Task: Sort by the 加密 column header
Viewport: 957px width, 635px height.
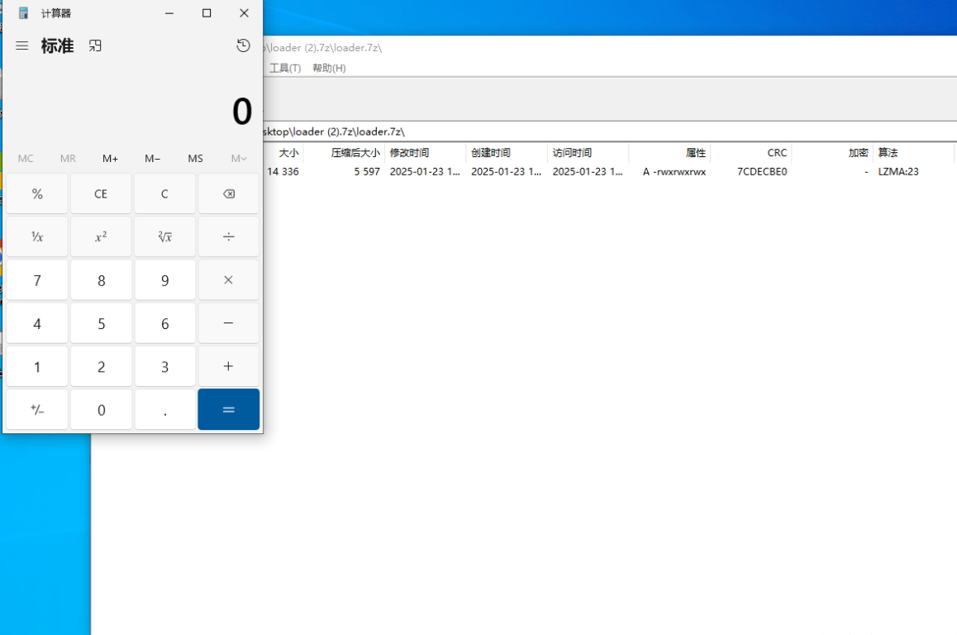Action: (x=832, y=153)
